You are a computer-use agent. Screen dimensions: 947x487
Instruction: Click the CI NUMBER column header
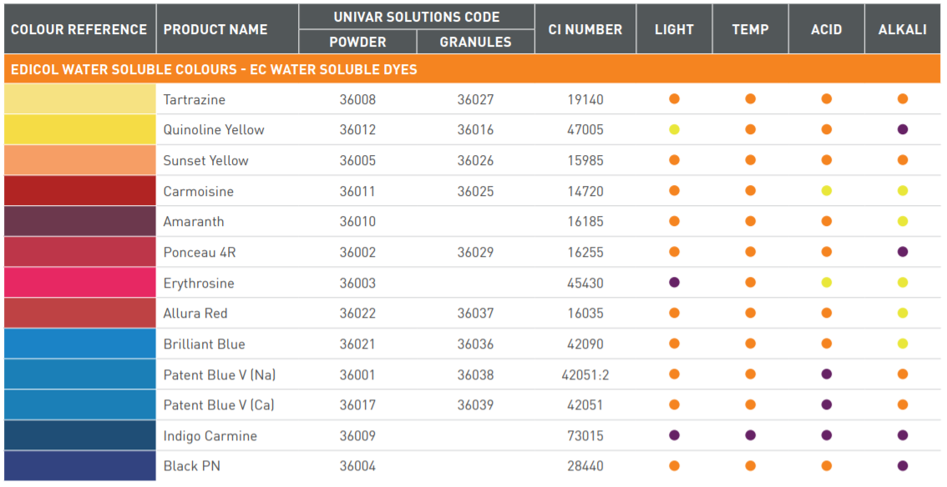[x=585, y=29]
